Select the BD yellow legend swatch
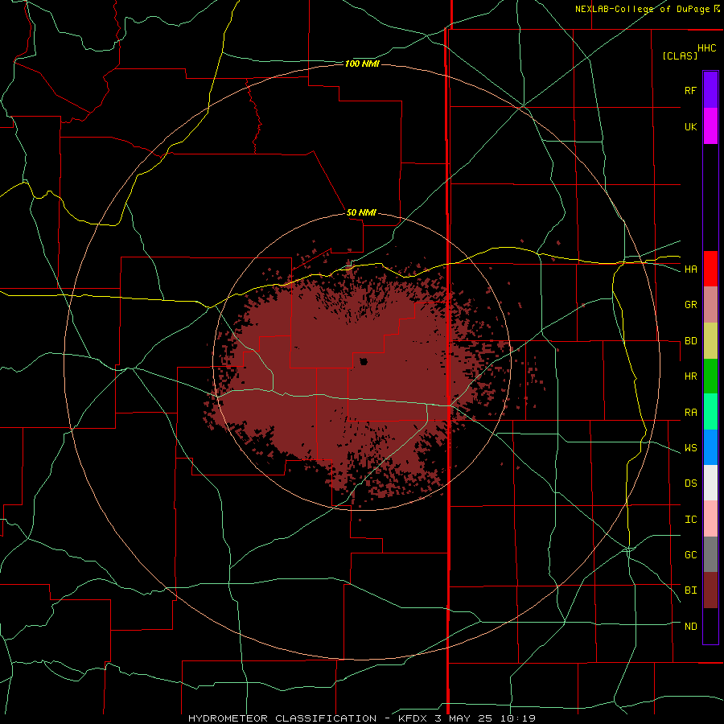724x724 pixels. tap(710, 341)
